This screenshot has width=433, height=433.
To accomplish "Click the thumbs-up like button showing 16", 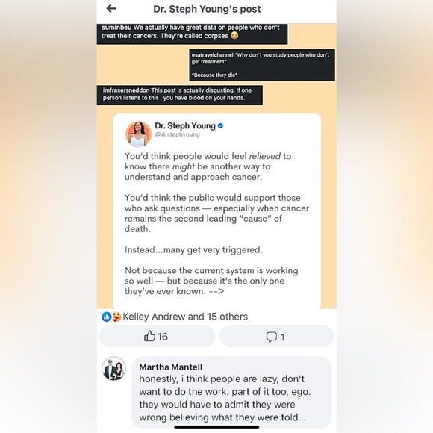I will [x=157, y=336].
